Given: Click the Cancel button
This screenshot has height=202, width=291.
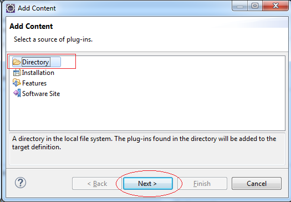Looking at the screenshot, I should (x=257, y=184).
